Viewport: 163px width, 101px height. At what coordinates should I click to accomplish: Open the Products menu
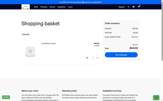[44, 7]
